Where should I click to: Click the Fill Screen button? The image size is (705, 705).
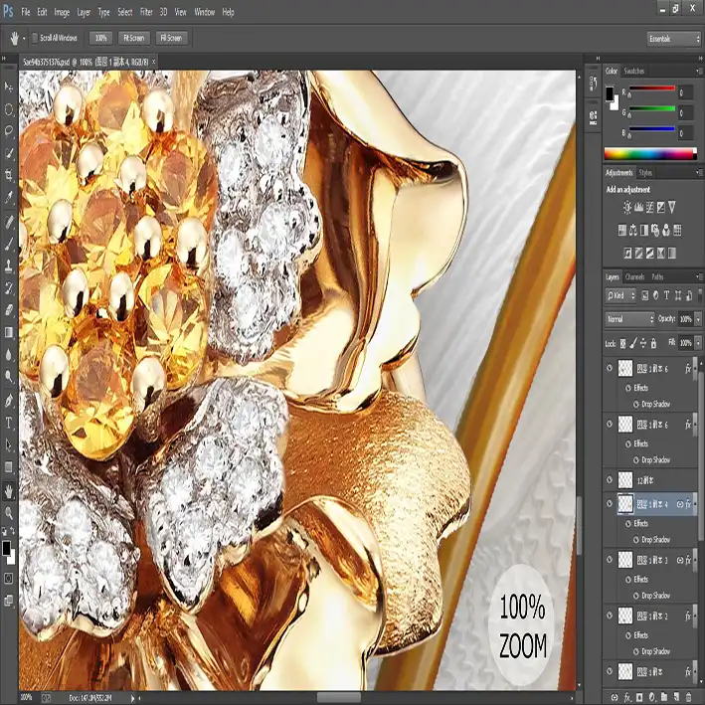(x=170, y=38)
